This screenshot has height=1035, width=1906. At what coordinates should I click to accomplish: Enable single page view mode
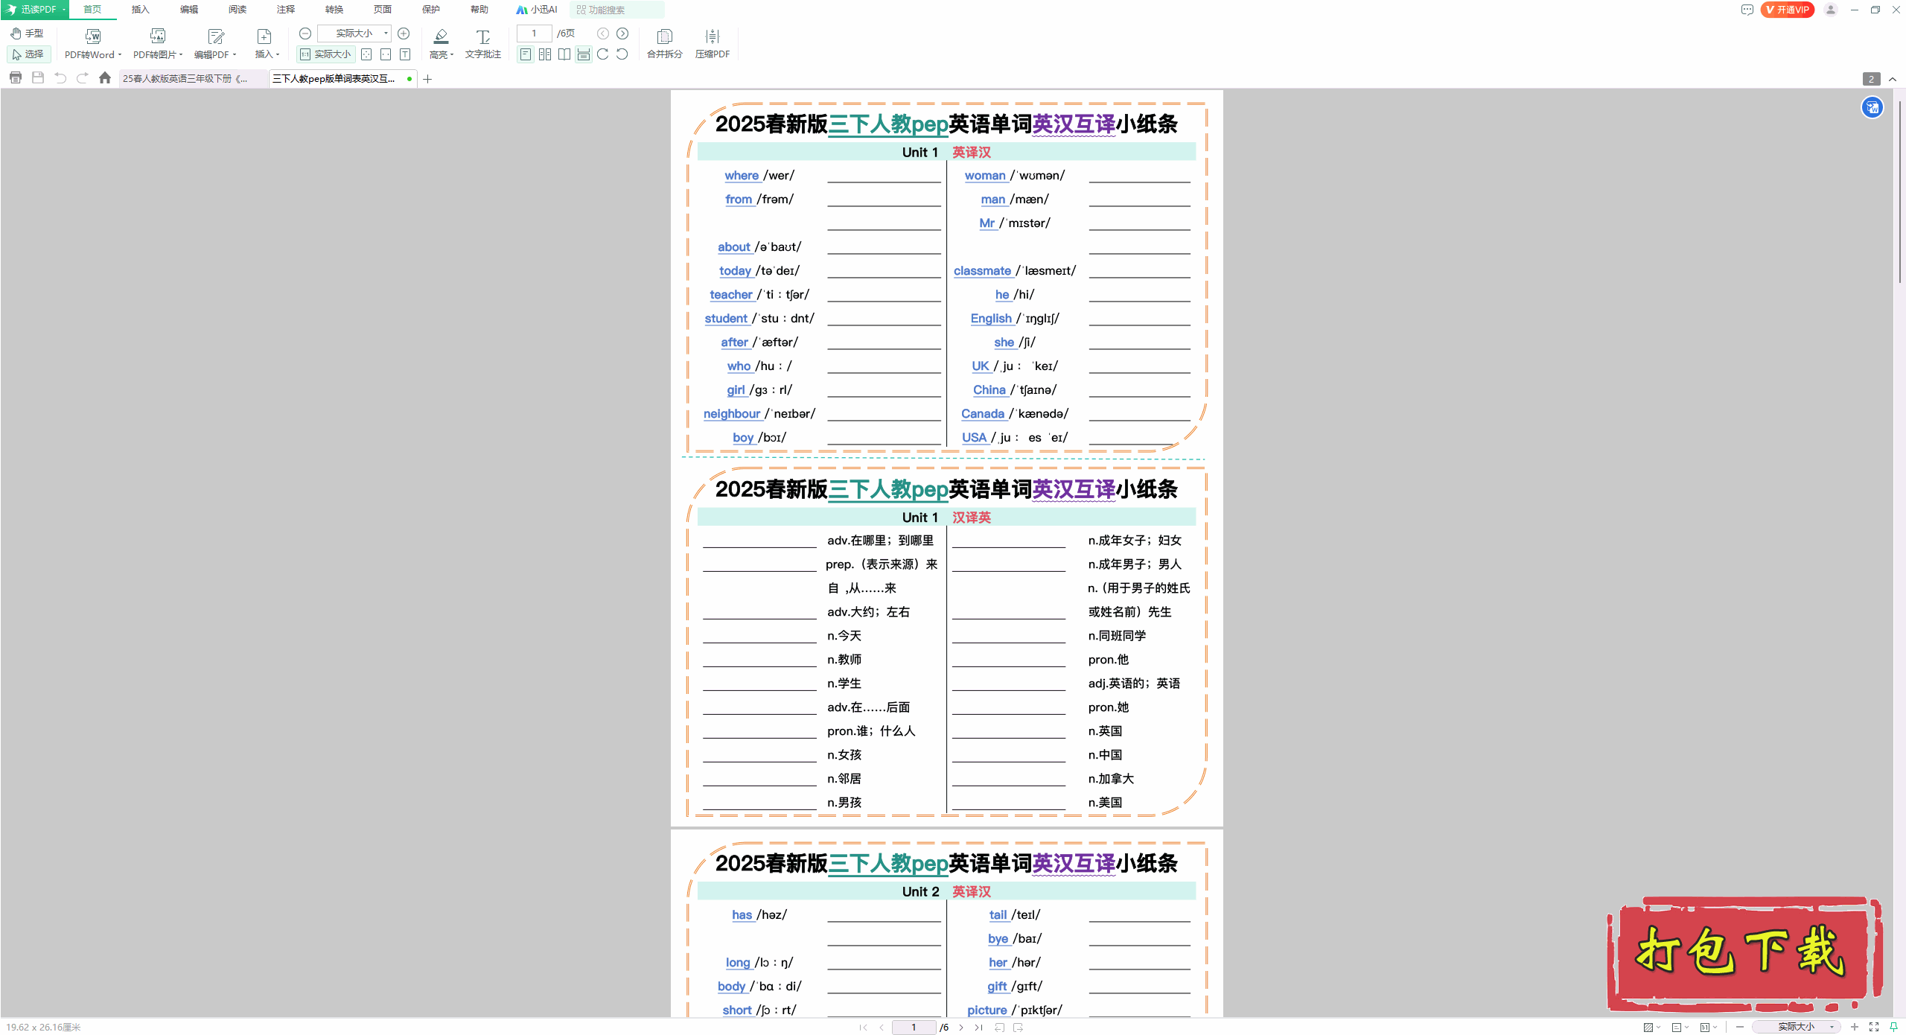pos(526,54)
